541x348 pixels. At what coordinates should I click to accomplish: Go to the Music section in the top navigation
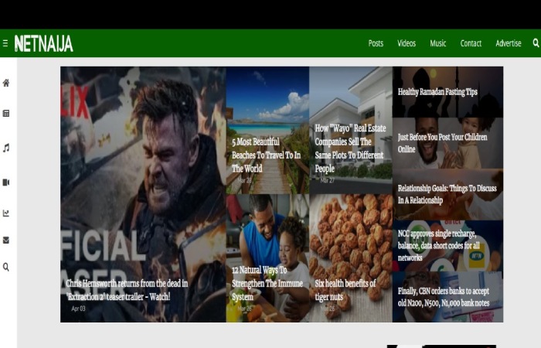[x=438, y=43]
